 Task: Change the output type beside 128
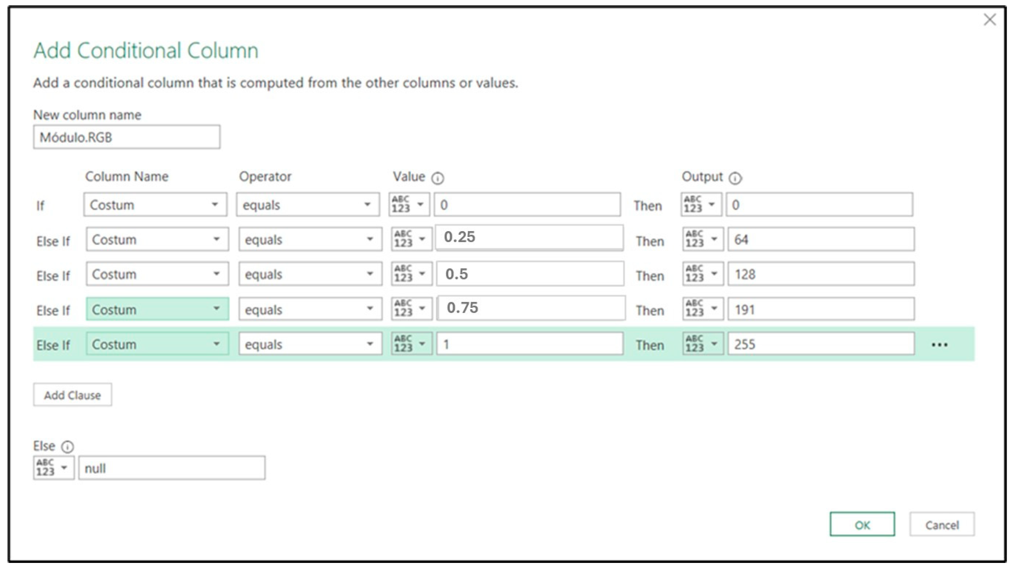click(x=703, y=274)
